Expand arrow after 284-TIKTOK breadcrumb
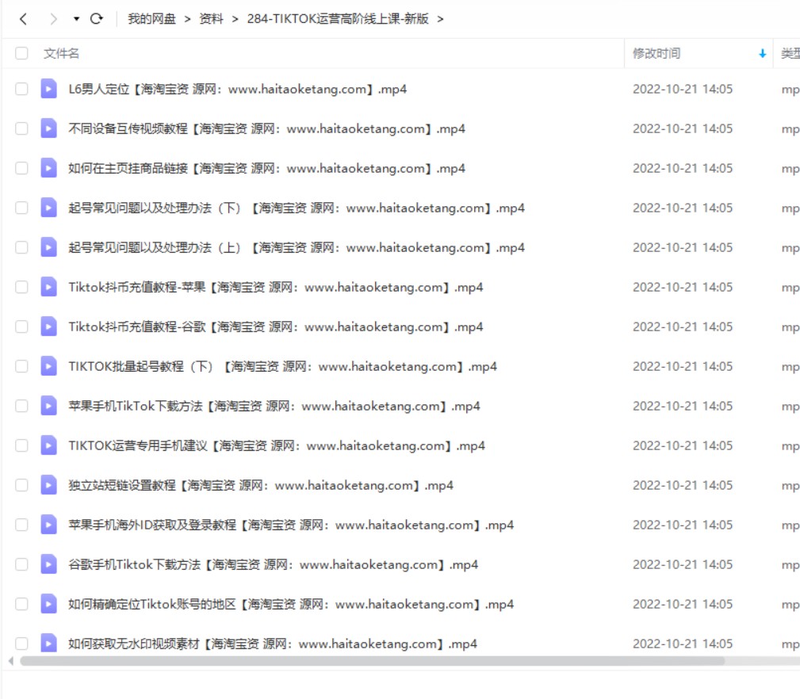 [x=440, y=19]
